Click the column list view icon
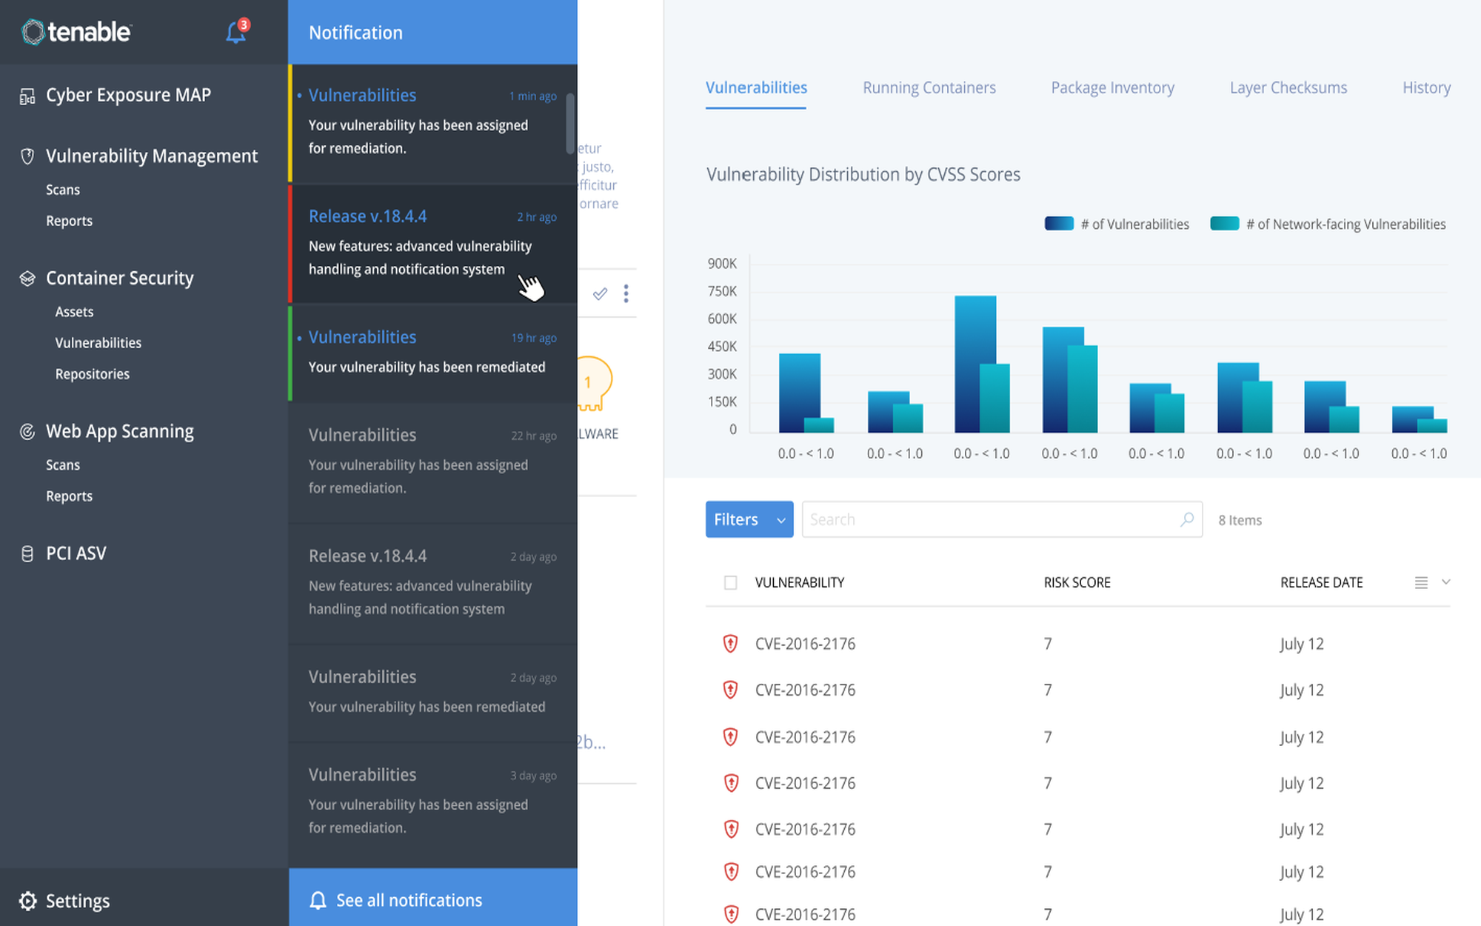Image resolution: width=1481 pixels, height=926 pixels. pyautogui.click(x=1421, y=583)
